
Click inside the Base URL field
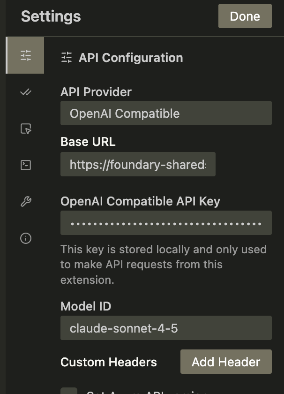(138, 164)
